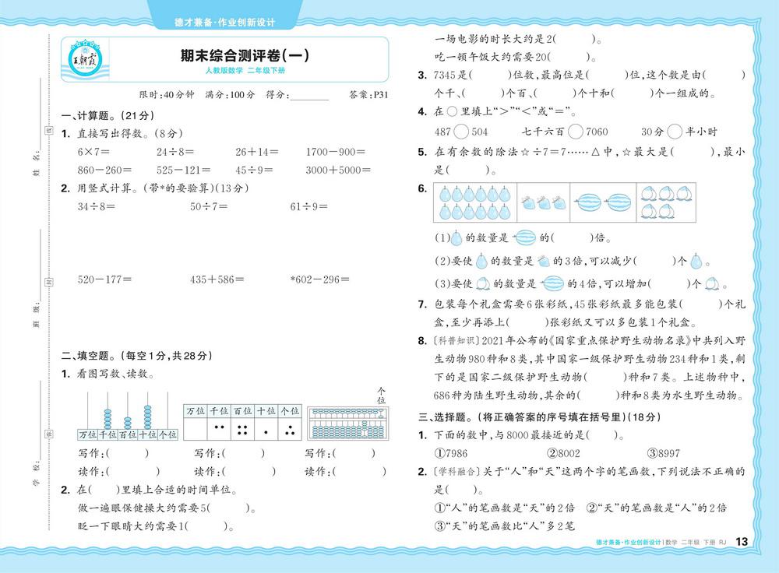Click the strawberry icon in sub-question (2)
779x573 pixels.
(545, 261)
